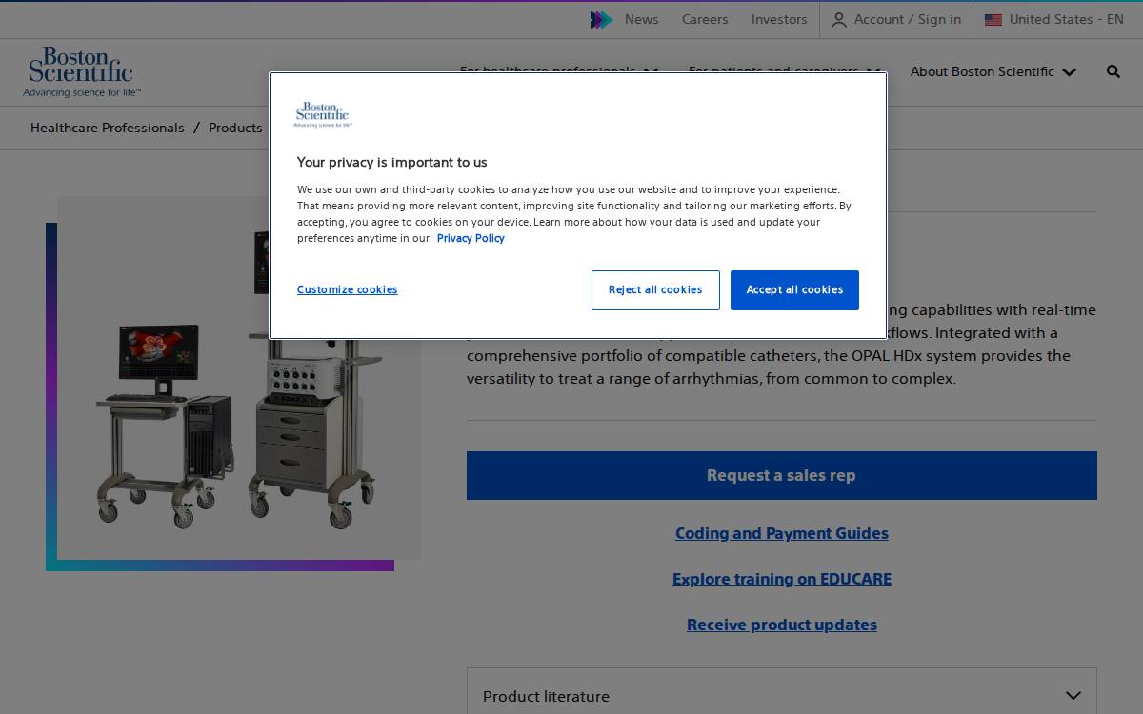Open Coding and Payment Guides
Screen dimensions: 1143x714
pos(782,533)
